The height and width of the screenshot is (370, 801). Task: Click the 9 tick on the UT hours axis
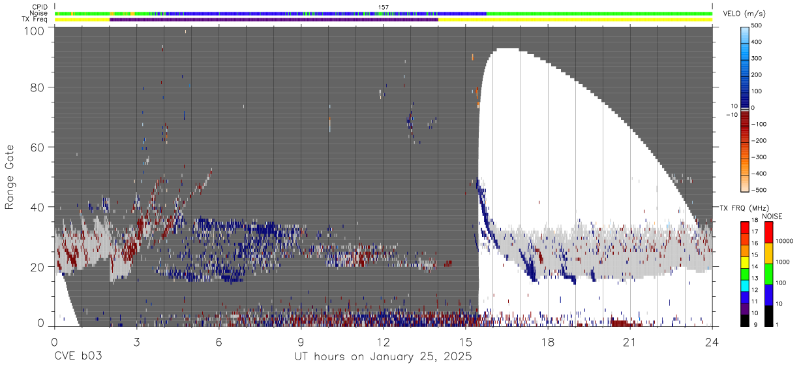[301, 342]
